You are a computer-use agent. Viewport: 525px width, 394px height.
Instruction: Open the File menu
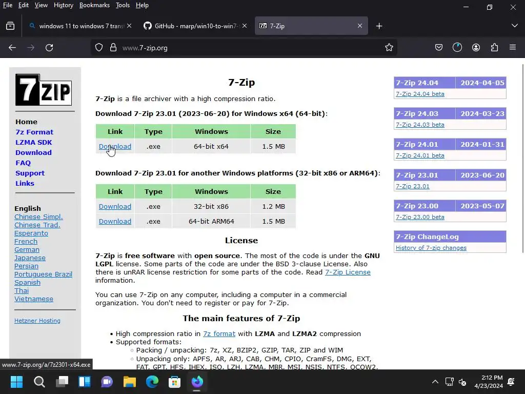pos(7,5)
